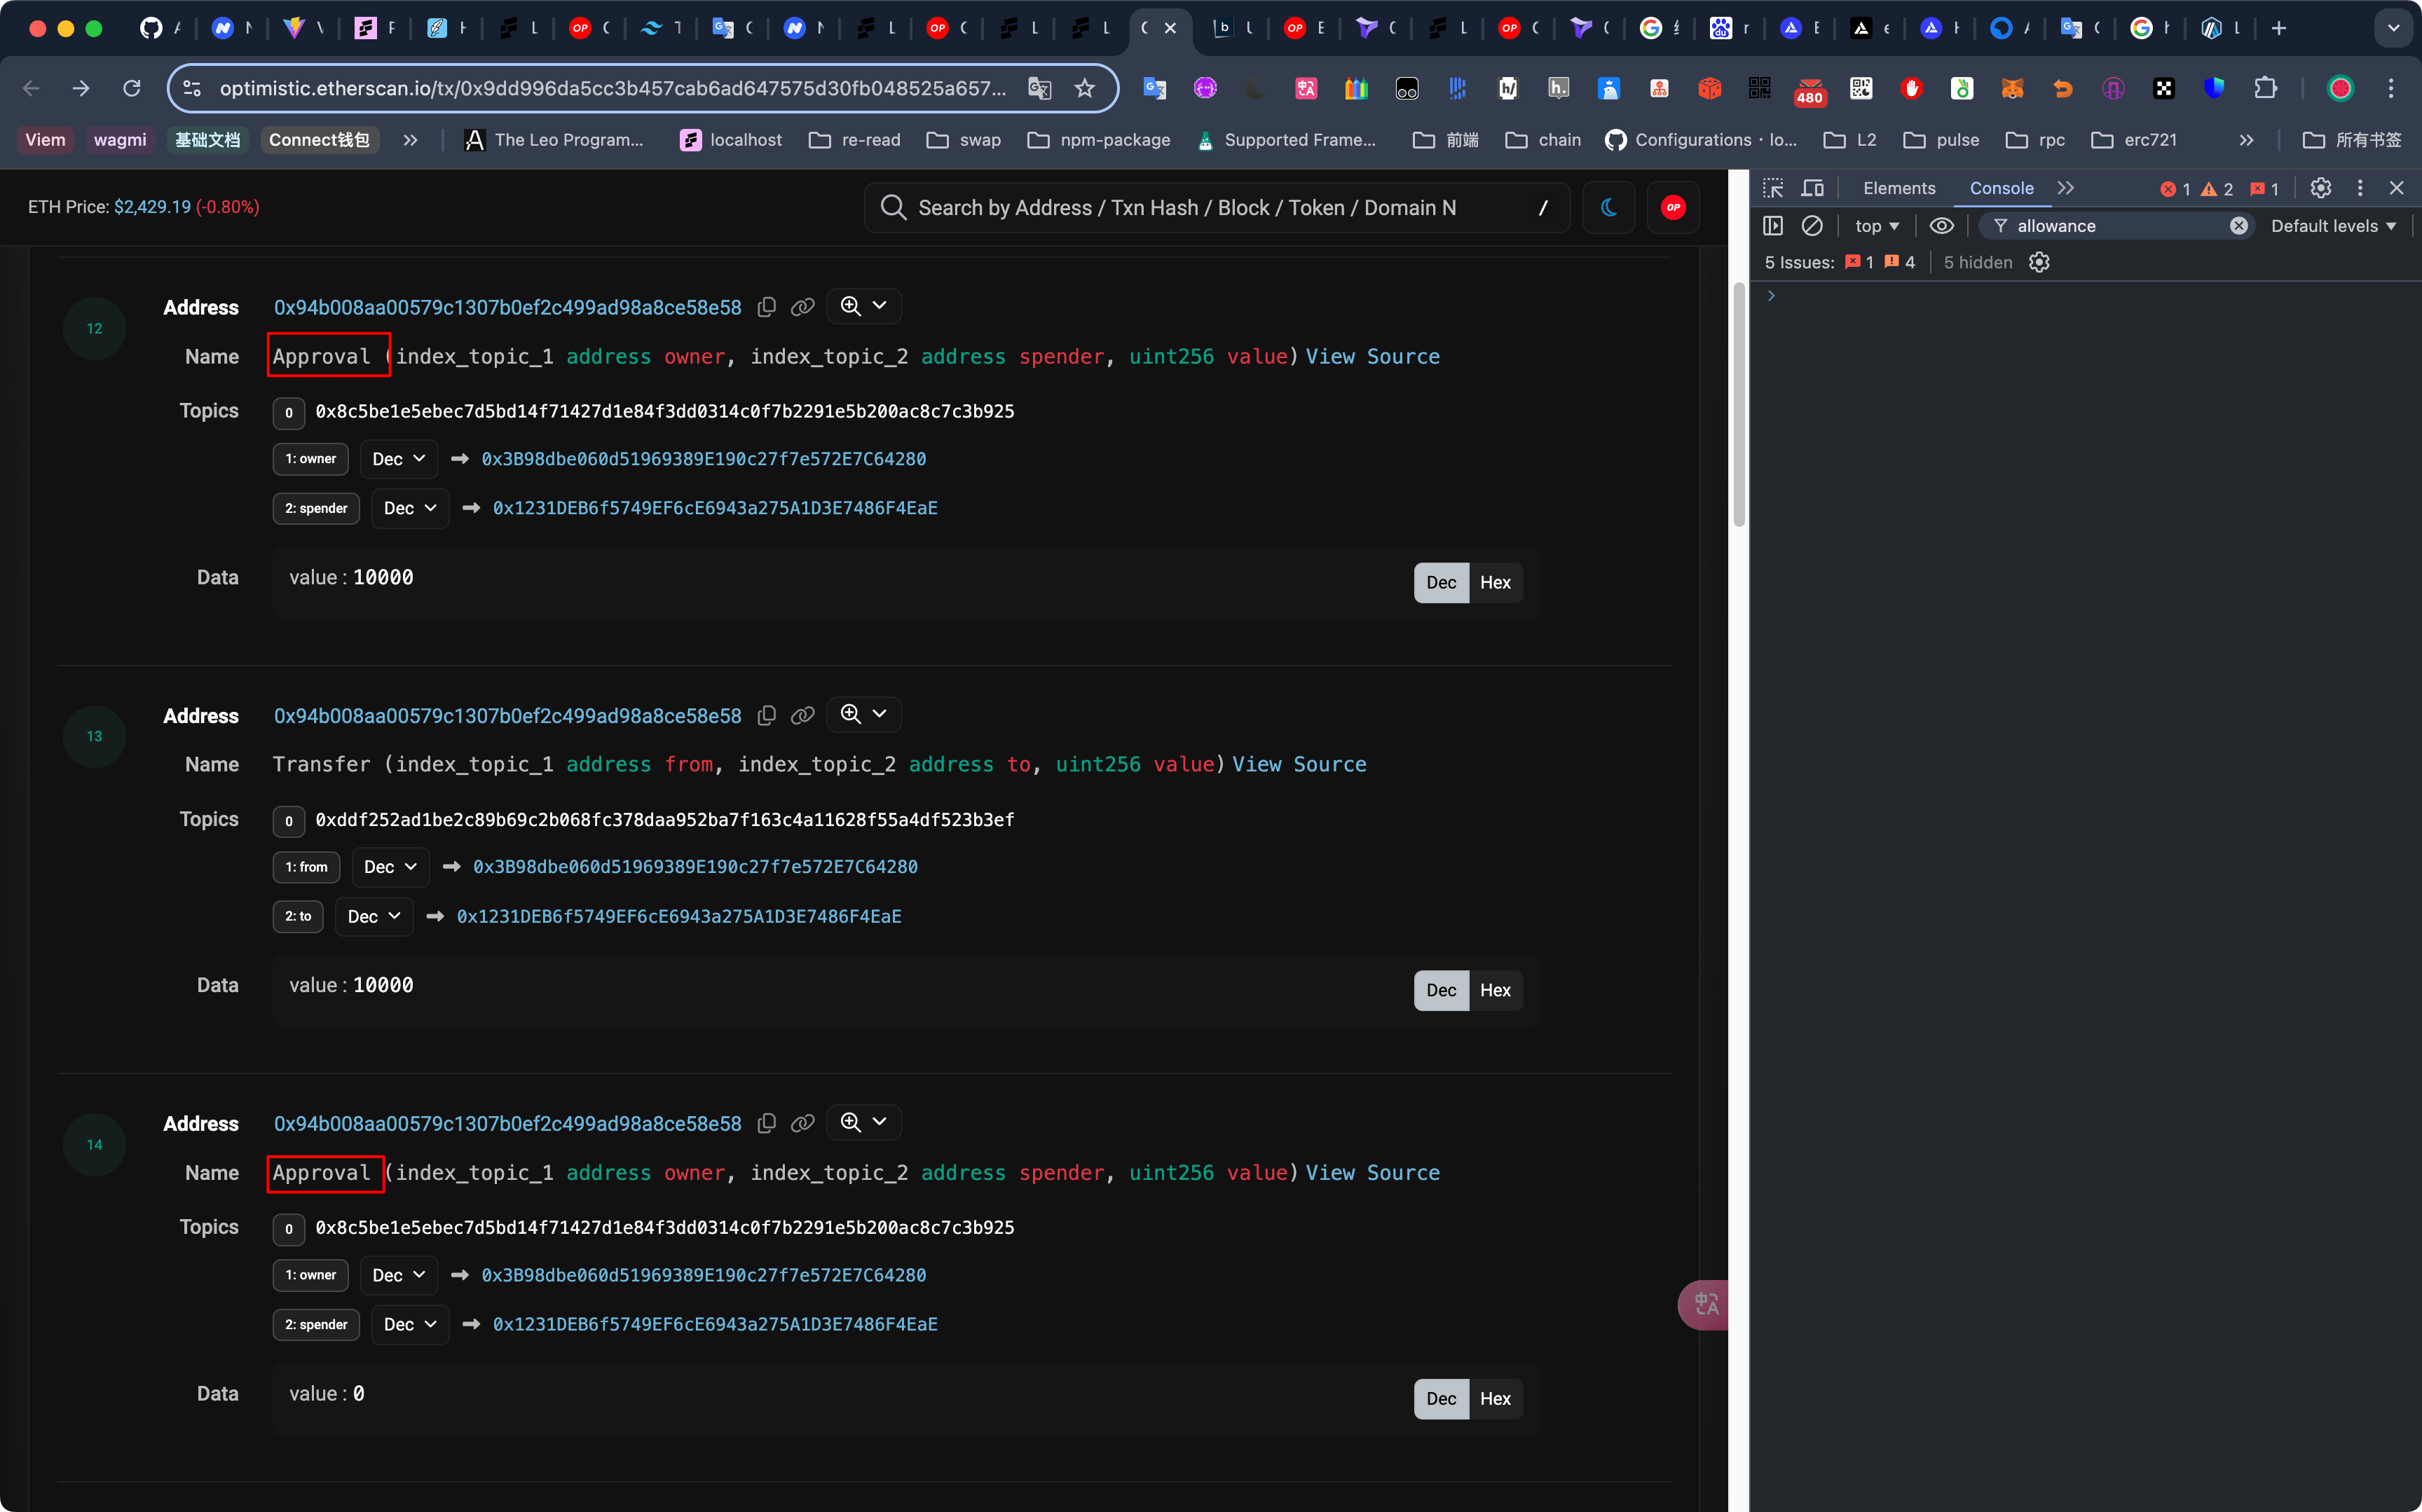Image resolution: width=2422 pixels, height=1512 pixels.
Task: Copy address in log 14
Action: [767, 1123]
